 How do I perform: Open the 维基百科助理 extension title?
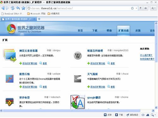coord(95,51)
